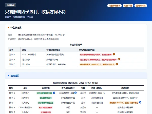Screen dimensions: 152x114
Task: Click orange footnote marker 2 in 期刊 B row
Action: tap(119, 59)
